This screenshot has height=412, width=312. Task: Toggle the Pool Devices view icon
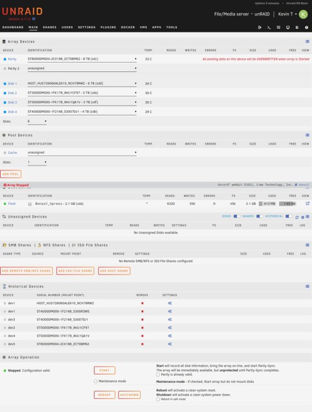[307, 135]
